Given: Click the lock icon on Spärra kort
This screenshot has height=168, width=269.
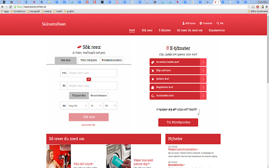Looking at the screenshot, I should pos(153,79).
